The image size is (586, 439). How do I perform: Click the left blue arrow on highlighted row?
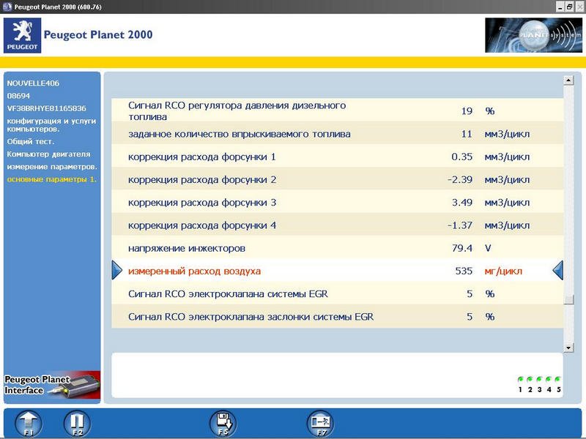pyautogui.click(x=117, y=271)
